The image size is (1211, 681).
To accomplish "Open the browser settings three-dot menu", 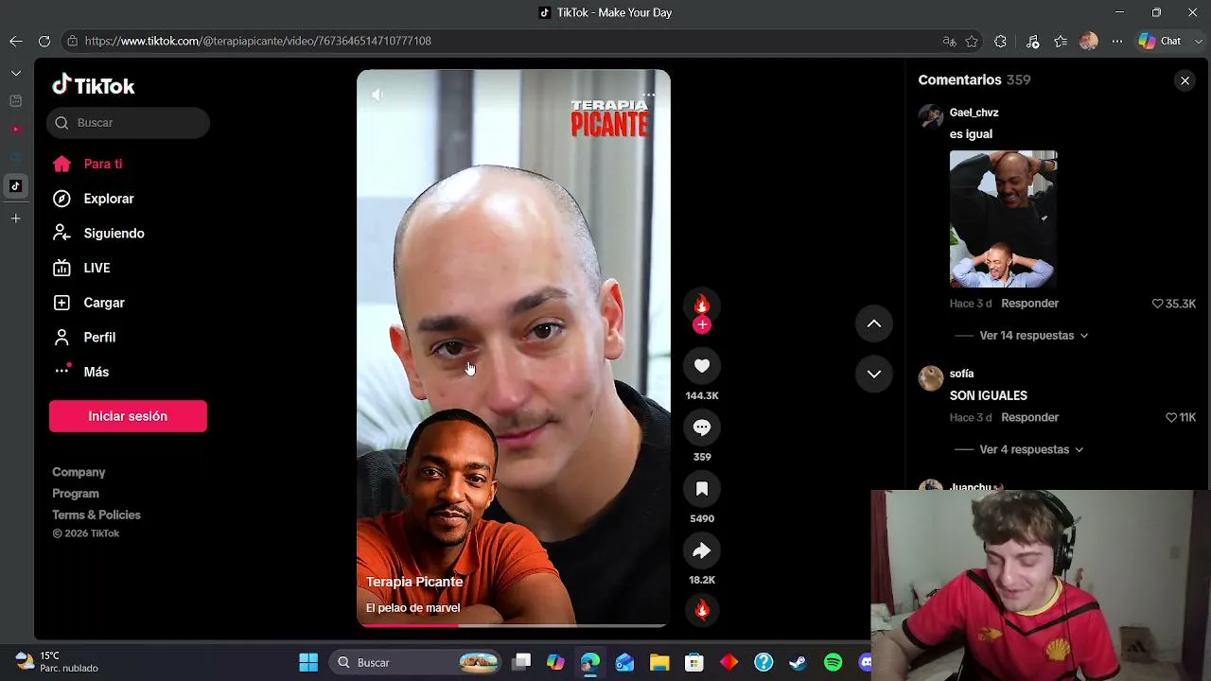I will (1117, 41).
